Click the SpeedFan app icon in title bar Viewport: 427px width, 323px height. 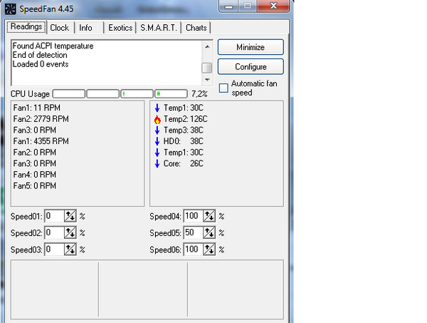(x=11, y=9)
